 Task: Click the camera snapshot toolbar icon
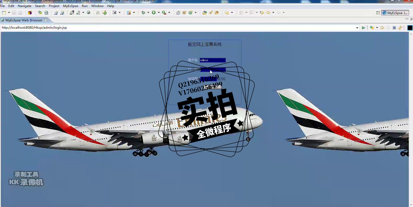click(114, 13)
